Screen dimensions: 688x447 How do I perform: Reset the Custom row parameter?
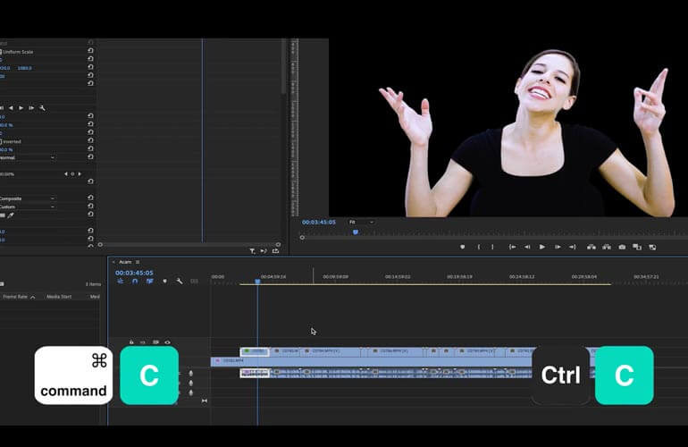[x=90, y=206]
